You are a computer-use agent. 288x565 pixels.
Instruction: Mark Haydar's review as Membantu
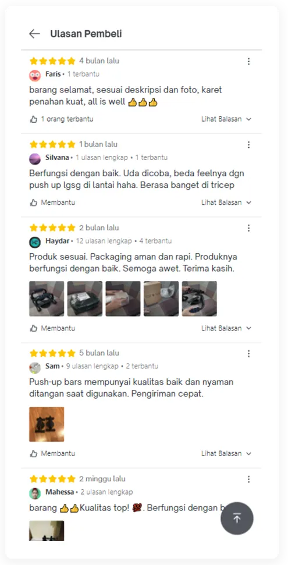pyautogui.click(x=52, y=328)
